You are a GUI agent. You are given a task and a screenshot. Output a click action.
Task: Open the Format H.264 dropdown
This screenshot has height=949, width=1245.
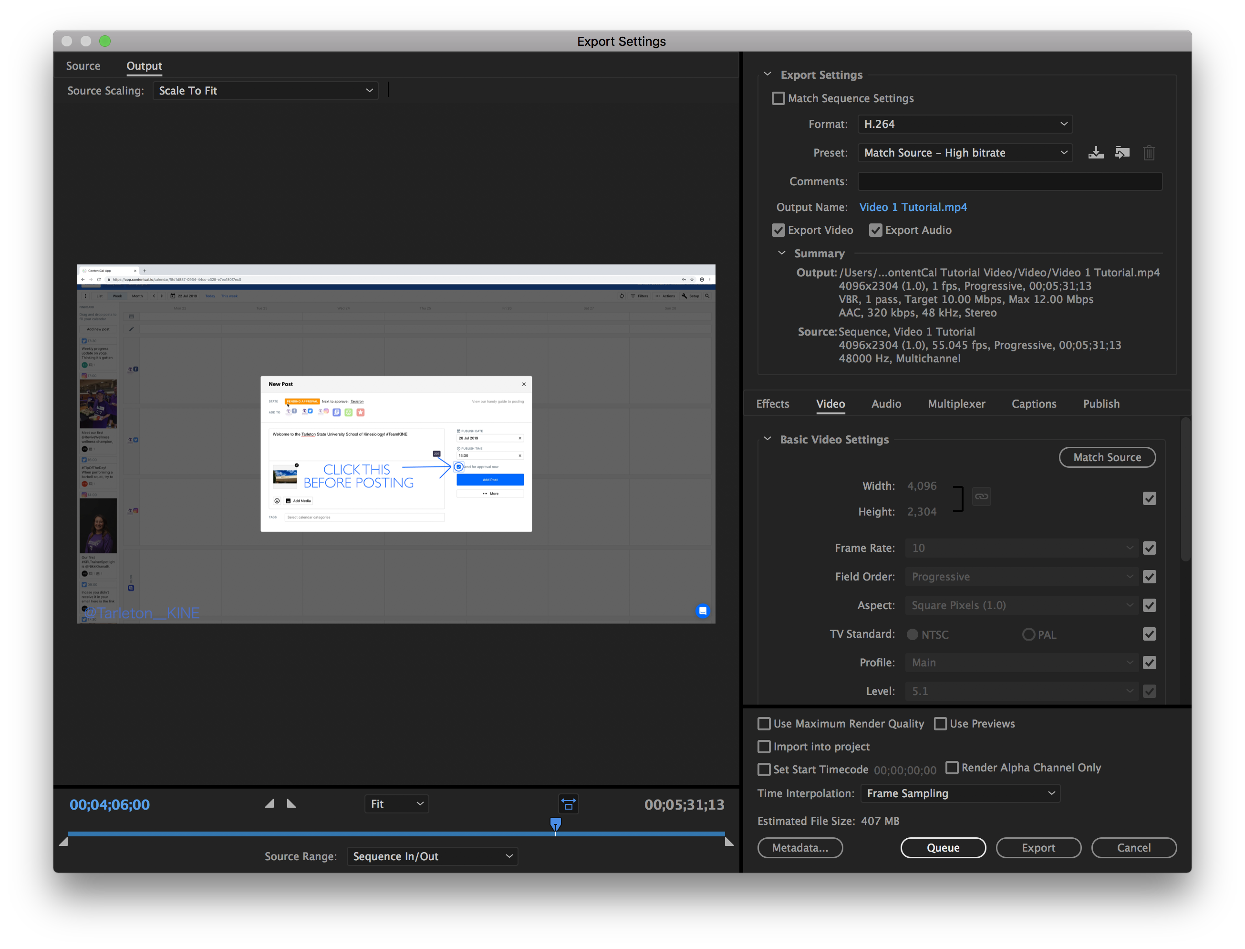[x=965, y=124]
